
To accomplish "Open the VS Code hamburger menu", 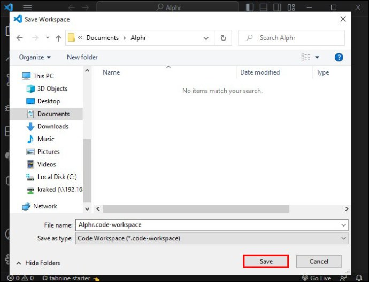I will pyautogui.click(x=27, y=7).
